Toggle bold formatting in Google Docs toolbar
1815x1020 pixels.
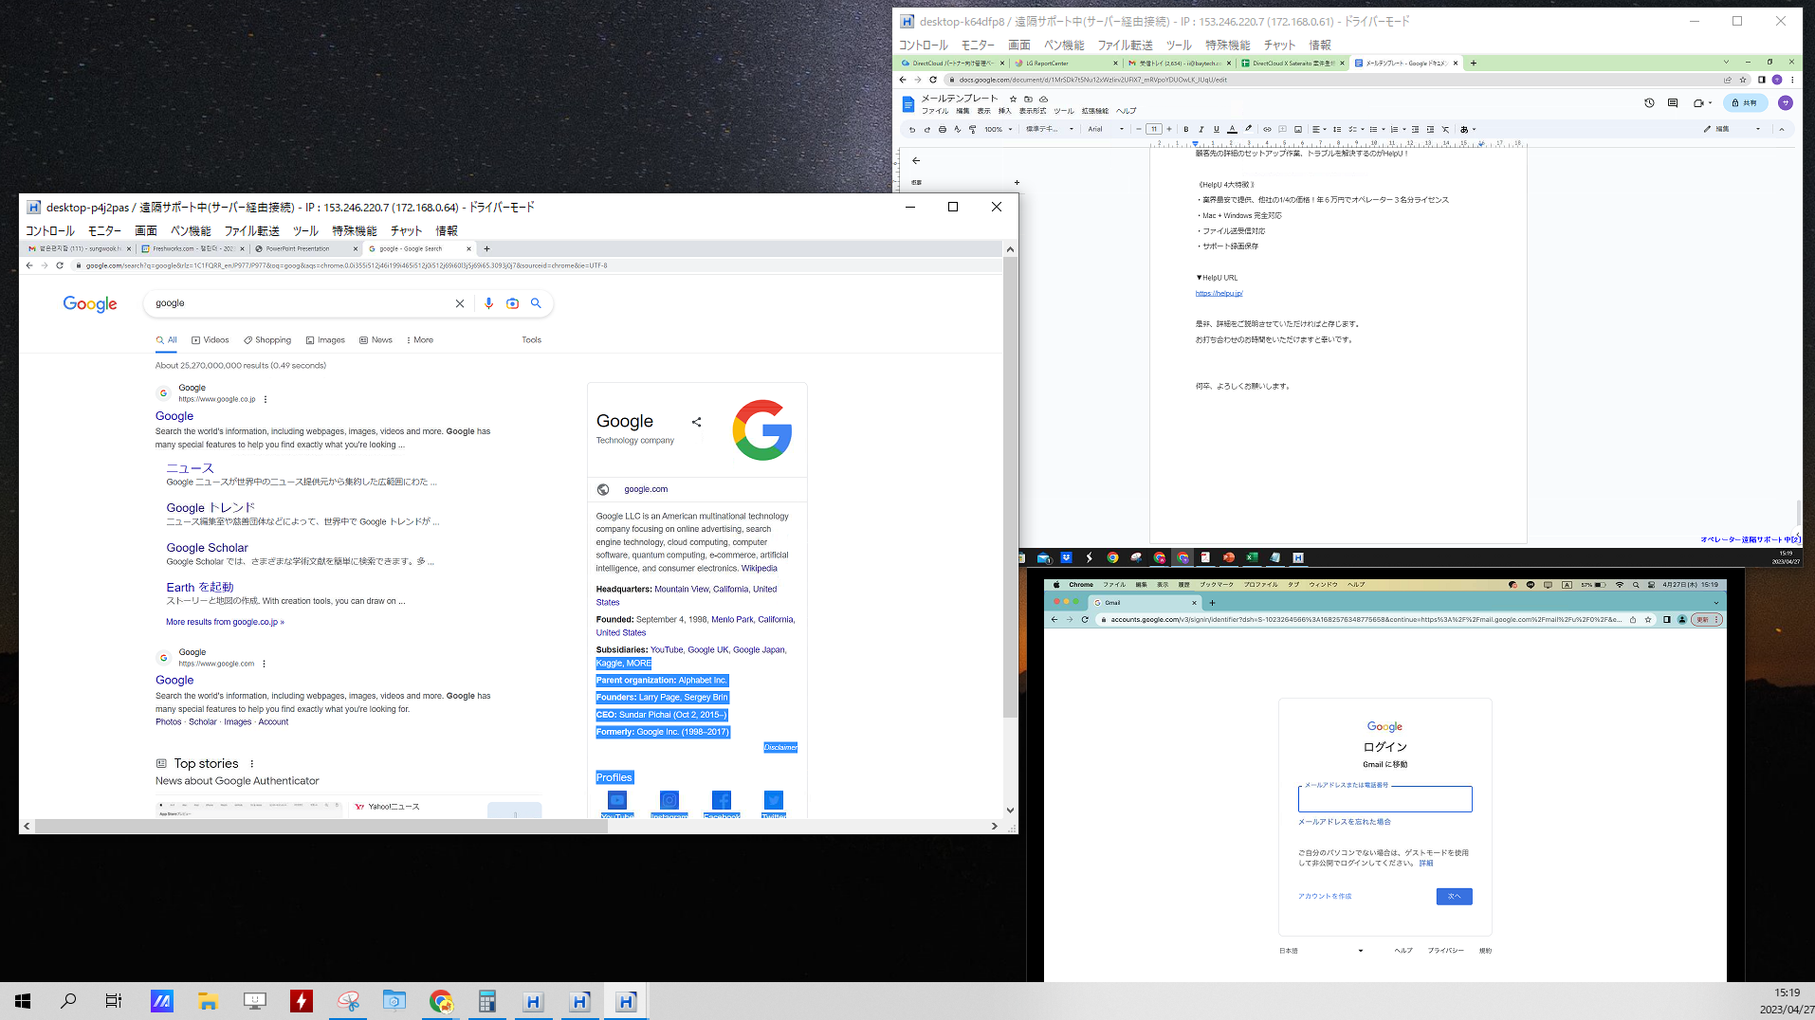pyautogui.click(x=1185, y=129)
